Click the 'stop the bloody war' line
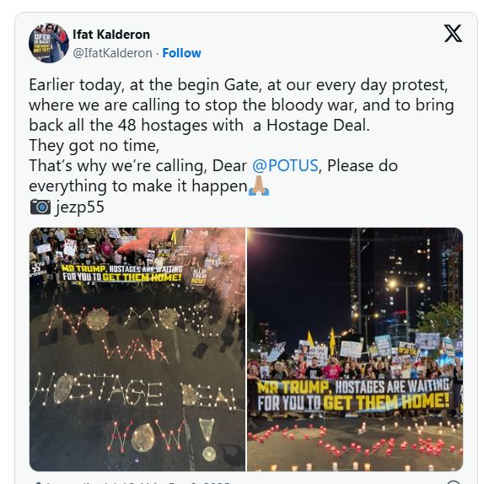 pos(241,105)
